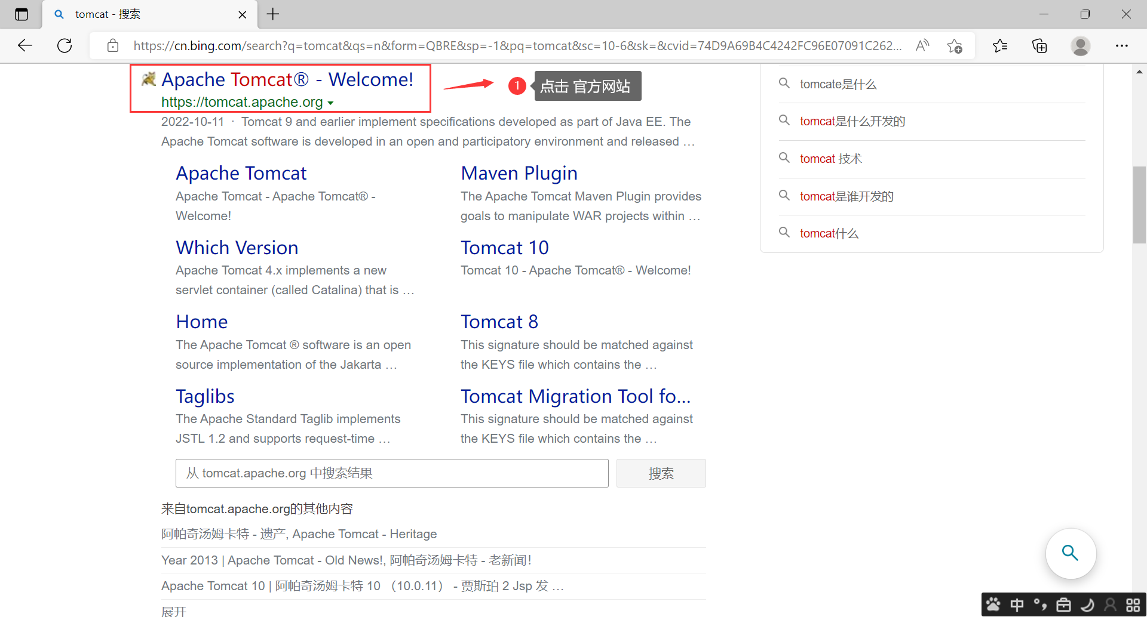
Task: Open the tab actions menu icon
Action: pyautogui.click(x=22, y=14)
